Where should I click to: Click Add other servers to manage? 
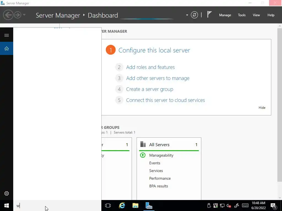click(x=158, y=78)
